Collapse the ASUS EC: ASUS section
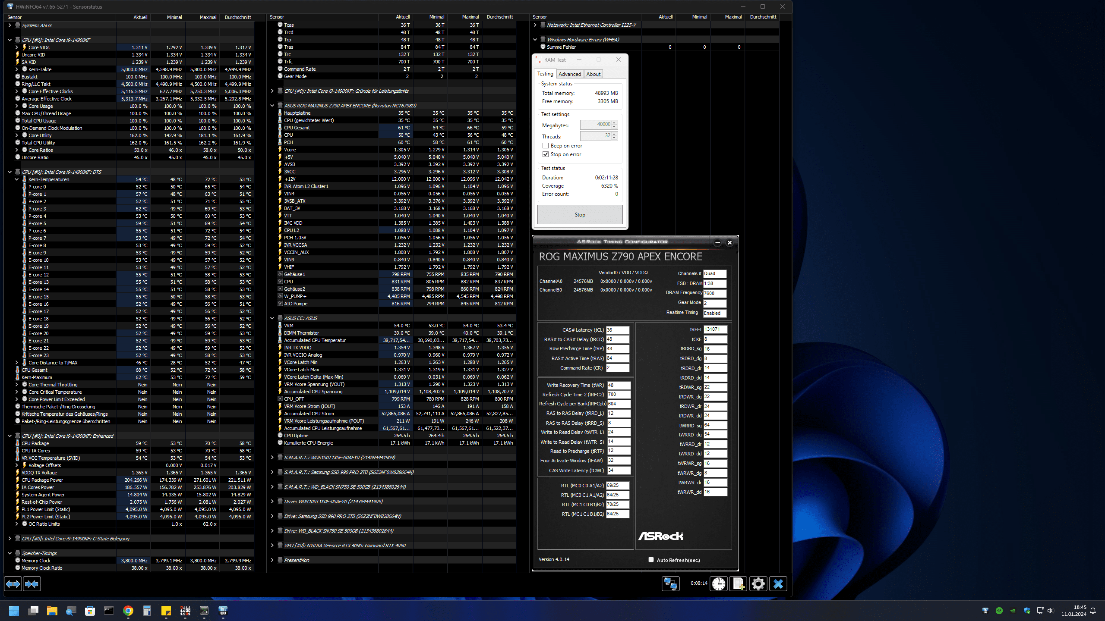The height and width of the screenshot is (621, 1105). [x=272, y=318]
